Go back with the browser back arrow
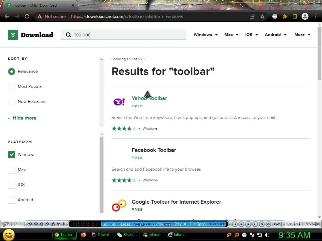This screenshot has width=322, height=241. [x=7, y=16]
